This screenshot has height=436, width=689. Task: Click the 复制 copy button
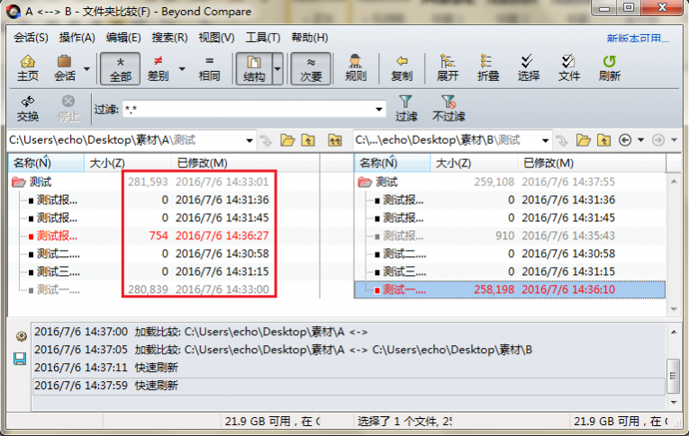point(402,68)
